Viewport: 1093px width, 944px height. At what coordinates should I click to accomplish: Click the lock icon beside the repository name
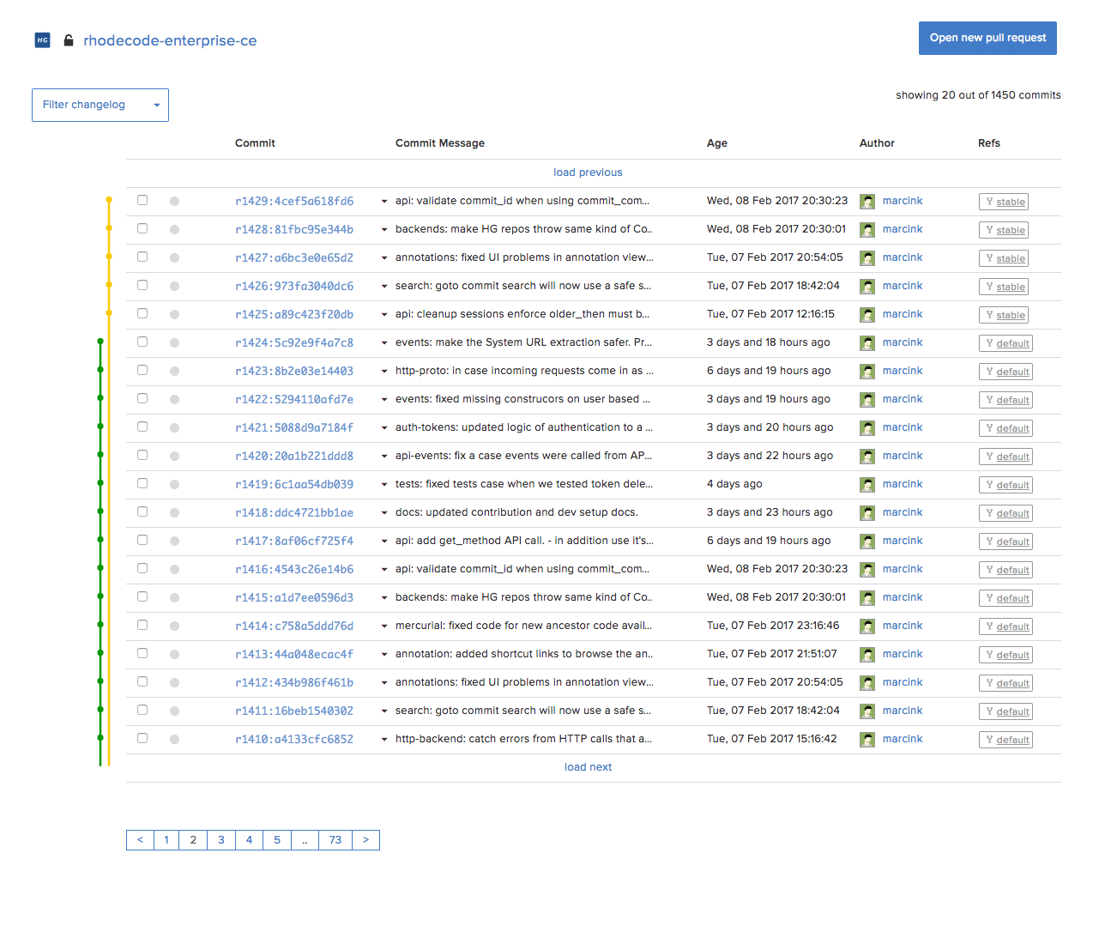coord(69,40)
